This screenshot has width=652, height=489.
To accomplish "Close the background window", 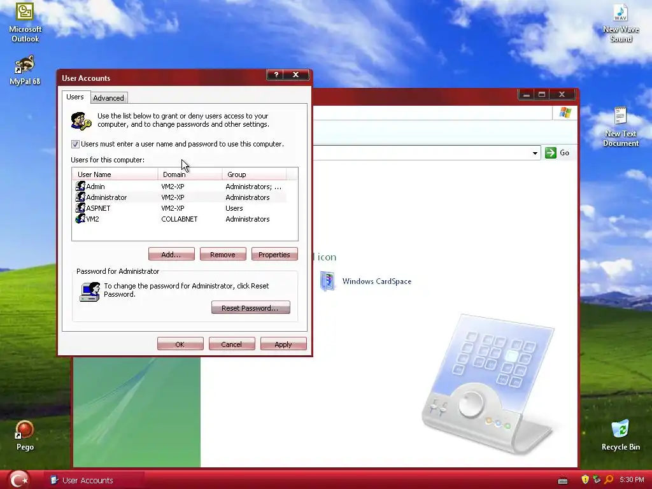I will [562, 94].
